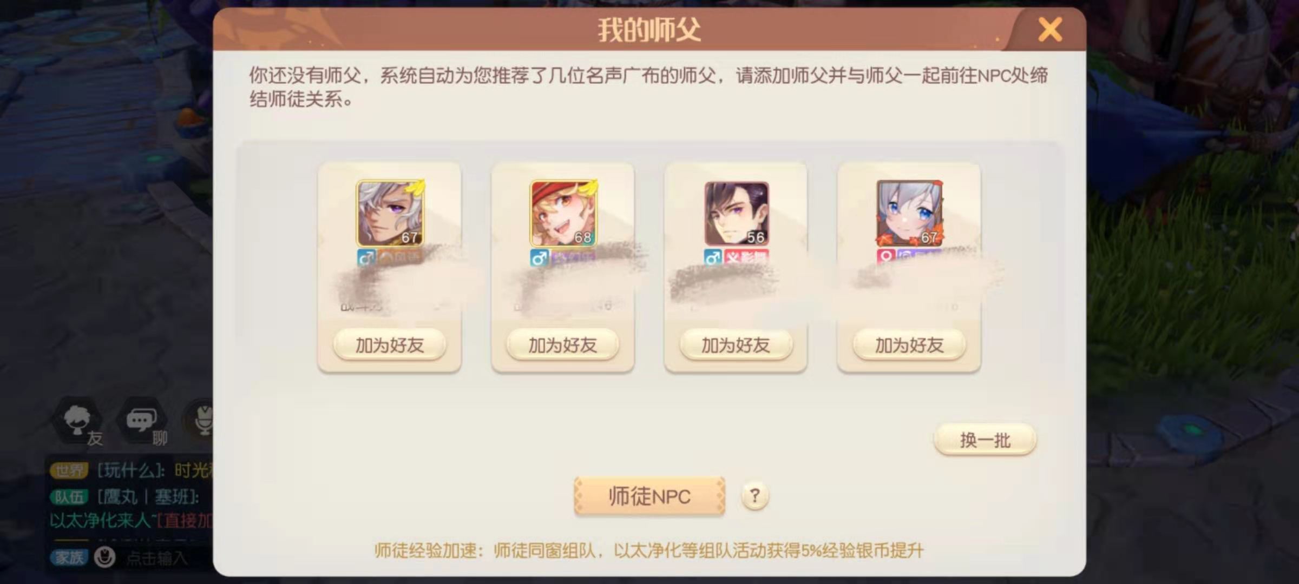Add first recommended master as friend
The height and width of the screenshot is (584, 1299).
(x=390, y=344)
